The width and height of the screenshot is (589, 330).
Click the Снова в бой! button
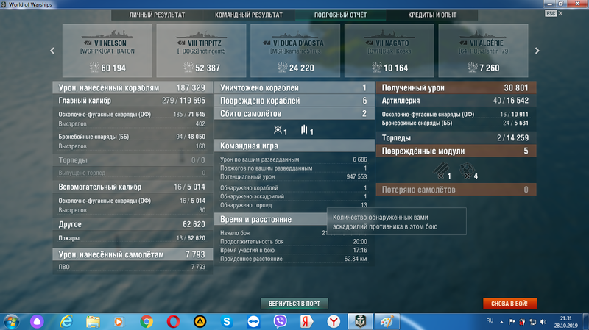pyautogui.click(x=509, y=304)
